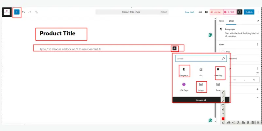This screenshot has width=262, height=131.
Task: Click the editor vertical scrollbar
Action: pos(215,68)
